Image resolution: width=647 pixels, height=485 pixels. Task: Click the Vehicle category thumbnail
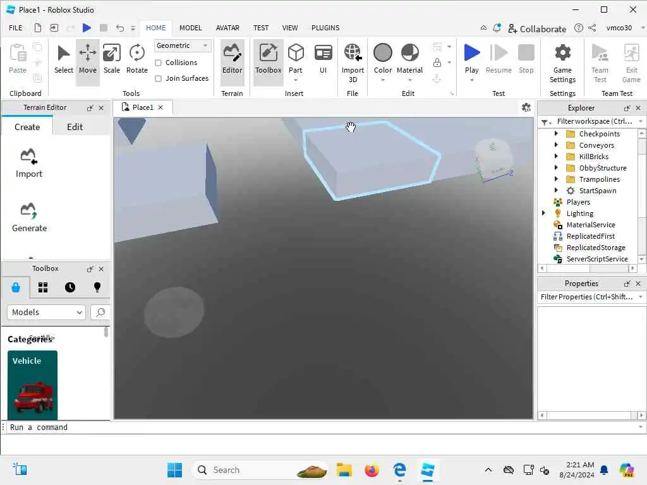32,385
